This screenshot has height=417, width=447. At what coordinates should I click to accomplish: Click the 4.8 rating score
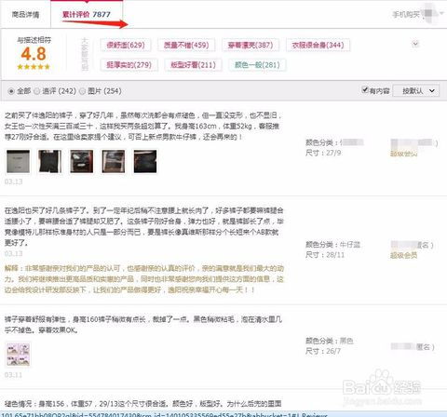[34, 54]
